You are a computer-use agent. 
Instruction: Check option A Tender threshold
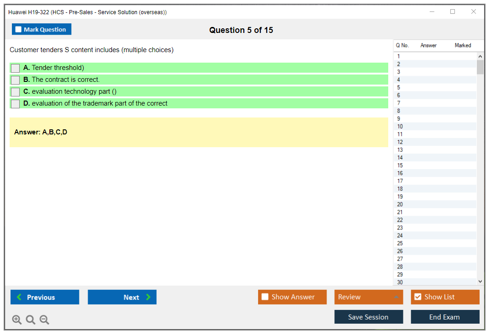[16, 68]
